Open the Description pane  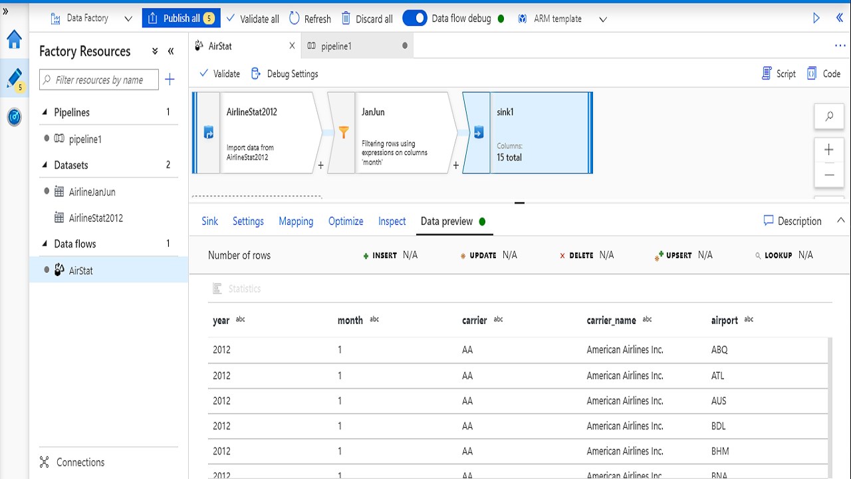[x=792, y=221]
